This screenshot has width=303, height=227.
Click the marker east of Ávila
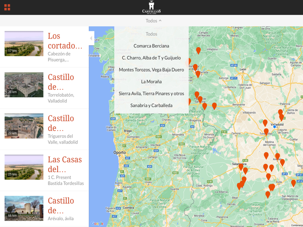pos(293,183)
